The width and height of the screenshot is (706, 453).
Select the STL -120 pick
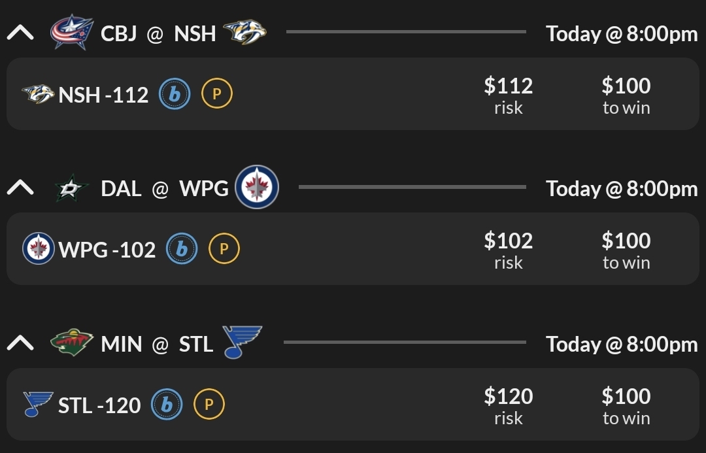[99, 405]
